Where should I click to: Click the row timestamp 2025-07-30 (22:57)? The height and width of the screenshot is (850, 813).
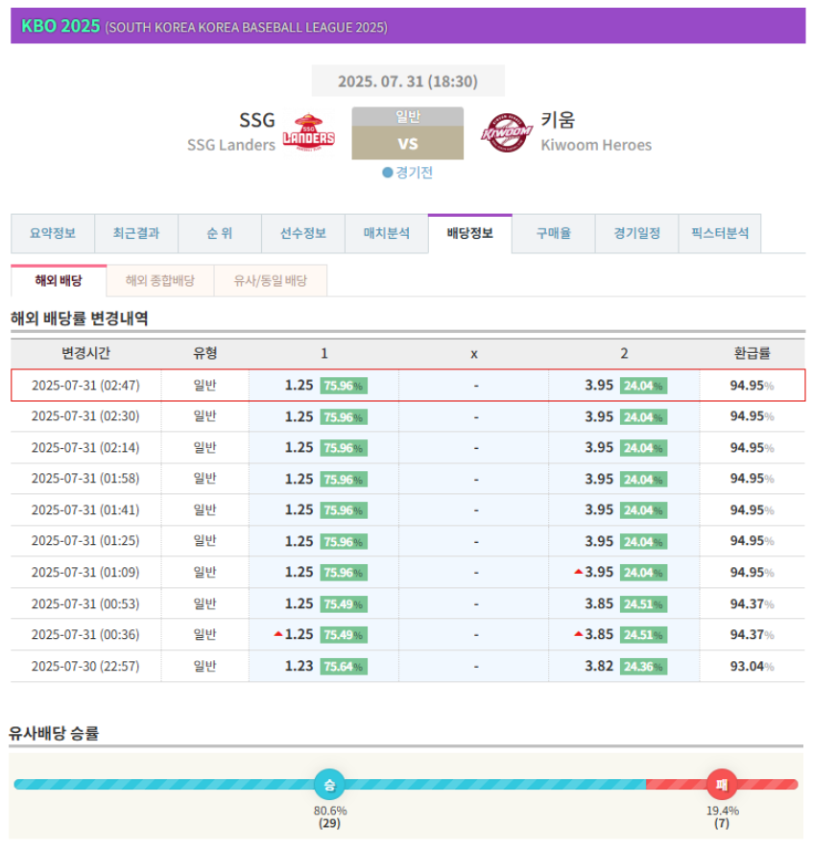(85, 666)
